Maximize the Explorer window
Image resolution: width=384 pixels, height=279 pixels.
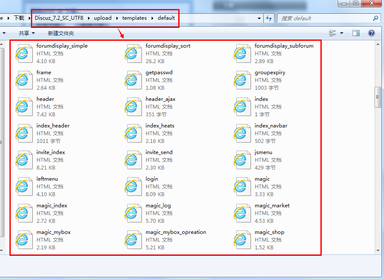356,3
